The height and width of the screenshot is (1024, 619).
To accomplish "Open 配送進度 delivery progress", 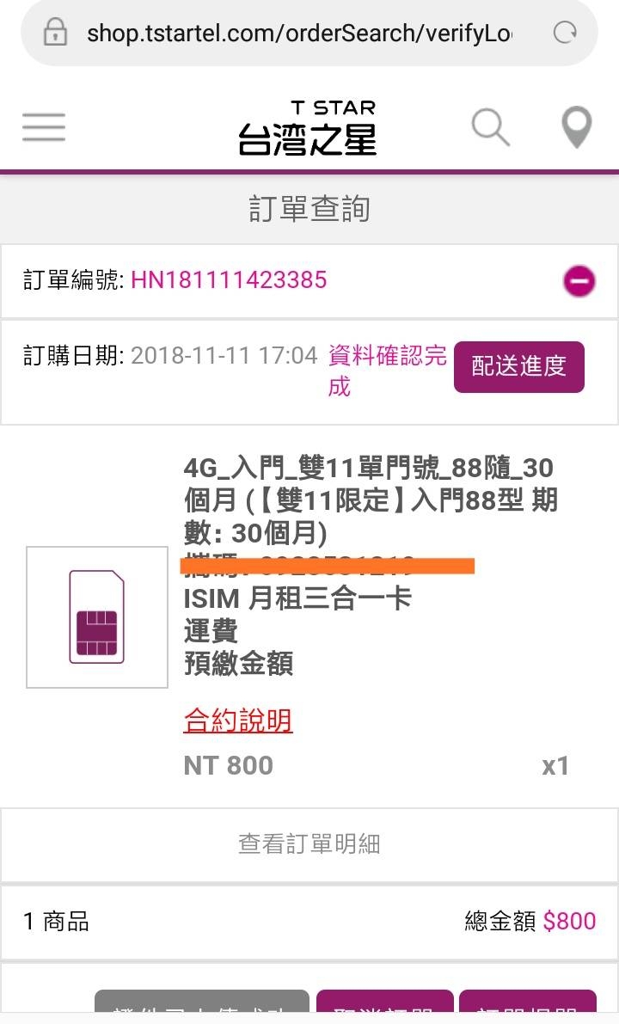I will pos(519,366).
